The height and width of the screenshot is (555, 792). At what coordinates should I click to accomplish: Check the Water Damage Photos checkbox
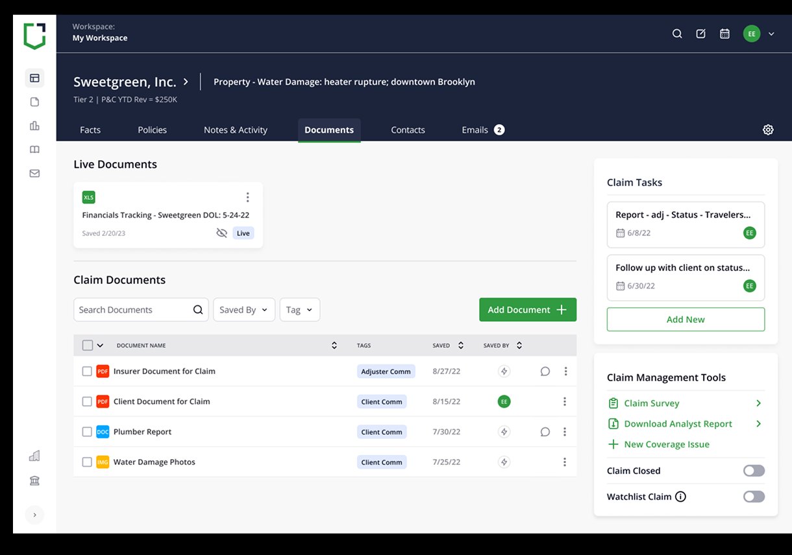coord(87,462)
